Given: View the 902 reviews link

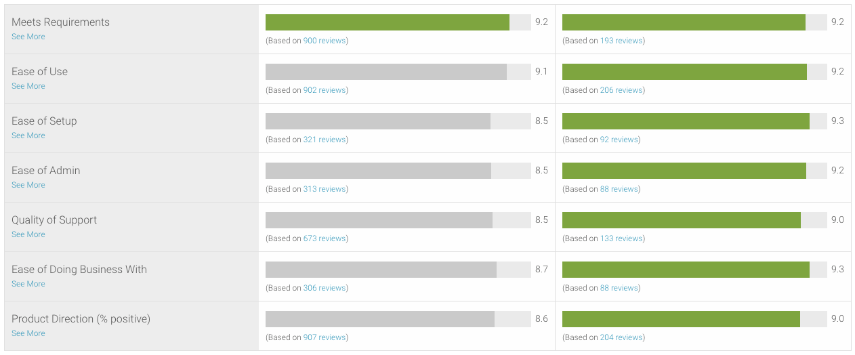Looking at the screenshot, I should [x=325, y=90].
